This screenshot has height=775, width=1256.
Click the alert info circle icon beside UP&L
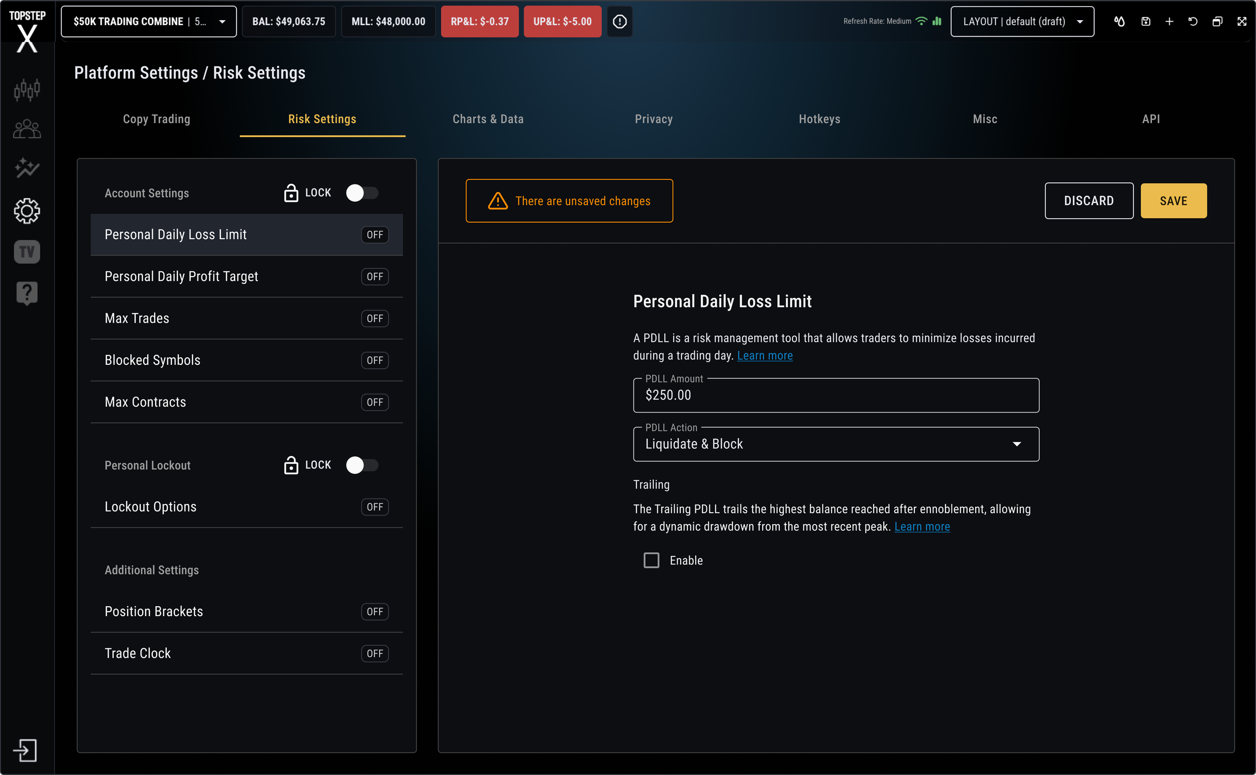[x=620, y=22]
